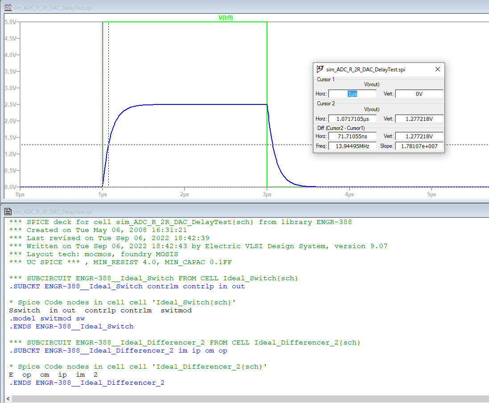This screenshot has width=489, height=403.
Task: Click the 2.5V vertical axis label
Action: (10, 104)
